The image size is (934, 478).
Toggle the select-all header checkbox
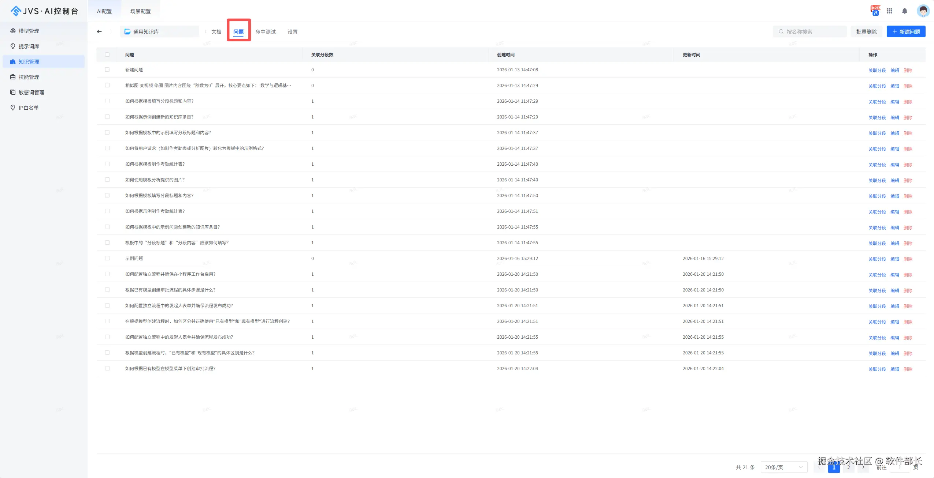(107, 54)
